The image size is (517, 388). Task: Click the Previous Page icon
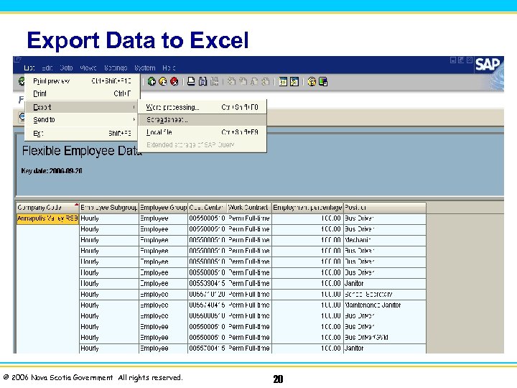point(243,81)
